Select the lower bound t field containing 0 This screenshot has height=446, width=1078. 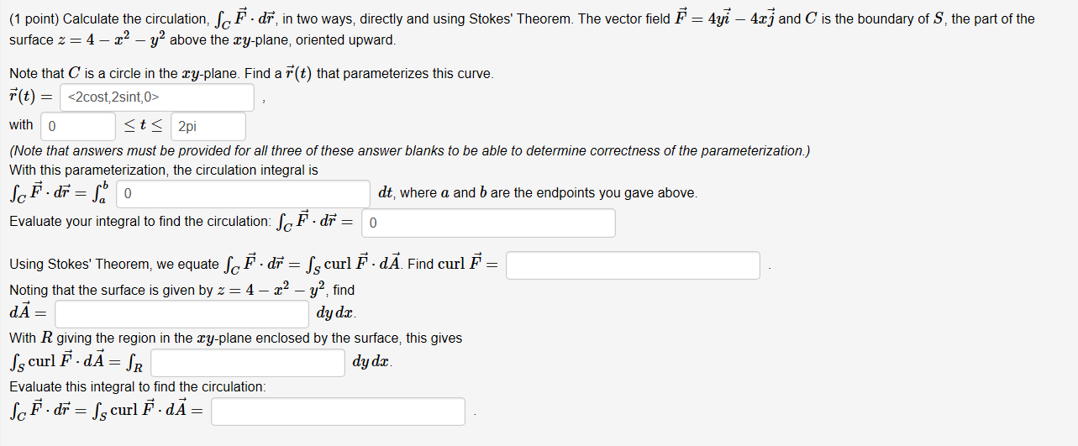click(x=78, y=127)
